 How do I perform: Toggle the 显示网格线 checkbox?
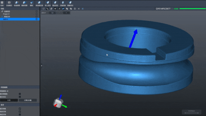click(x=20, y=94)
